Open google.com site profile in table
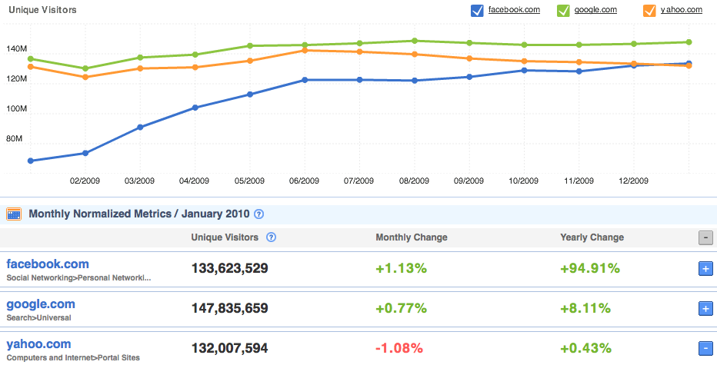Viewport: 717px width, 365px height. [41, 304]
